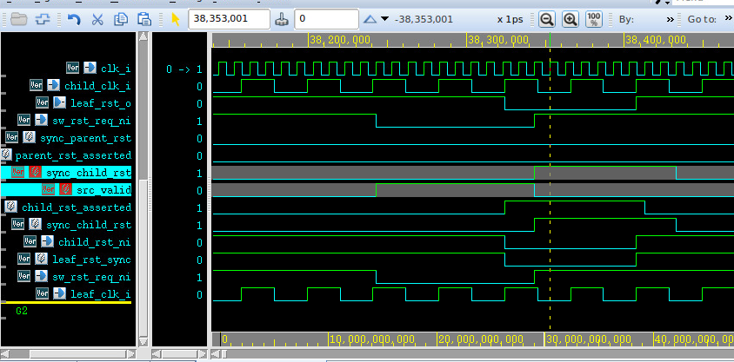Click the delta value -38,353,001
Viewport: 734px width, 362px height.
[x=424, y=19]
